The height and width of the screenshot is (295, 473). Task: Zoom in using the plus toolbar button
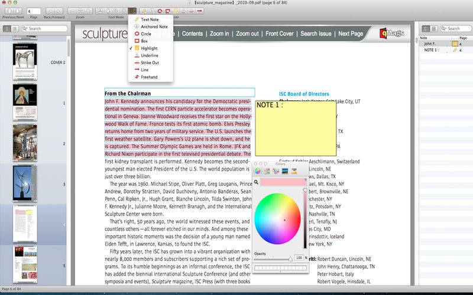point(88,11)
